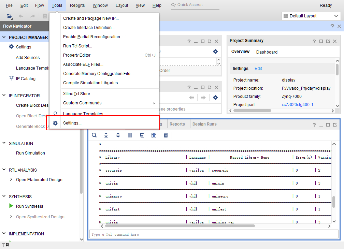
Task: Click the lightbulb icon beside Language Templates menu
Action: pos(55,114)
